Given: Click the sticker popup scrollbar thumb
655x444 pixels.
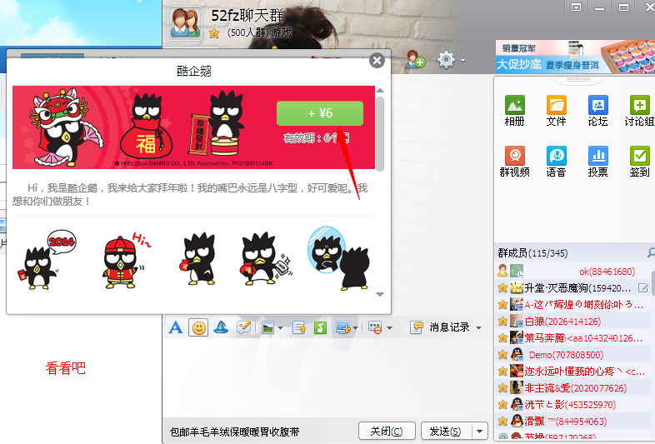Looking at the screenshot, I should [x=379, y=133].
